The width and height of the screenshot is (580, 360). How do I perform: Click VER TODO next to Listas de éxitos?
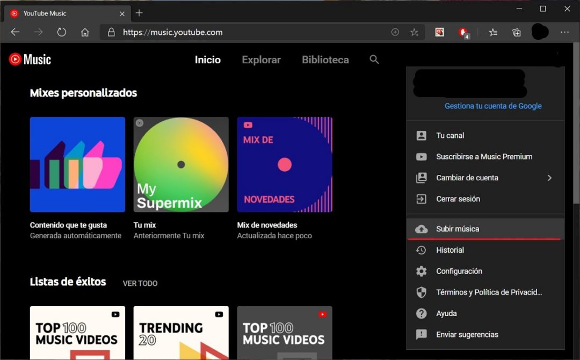140,283
